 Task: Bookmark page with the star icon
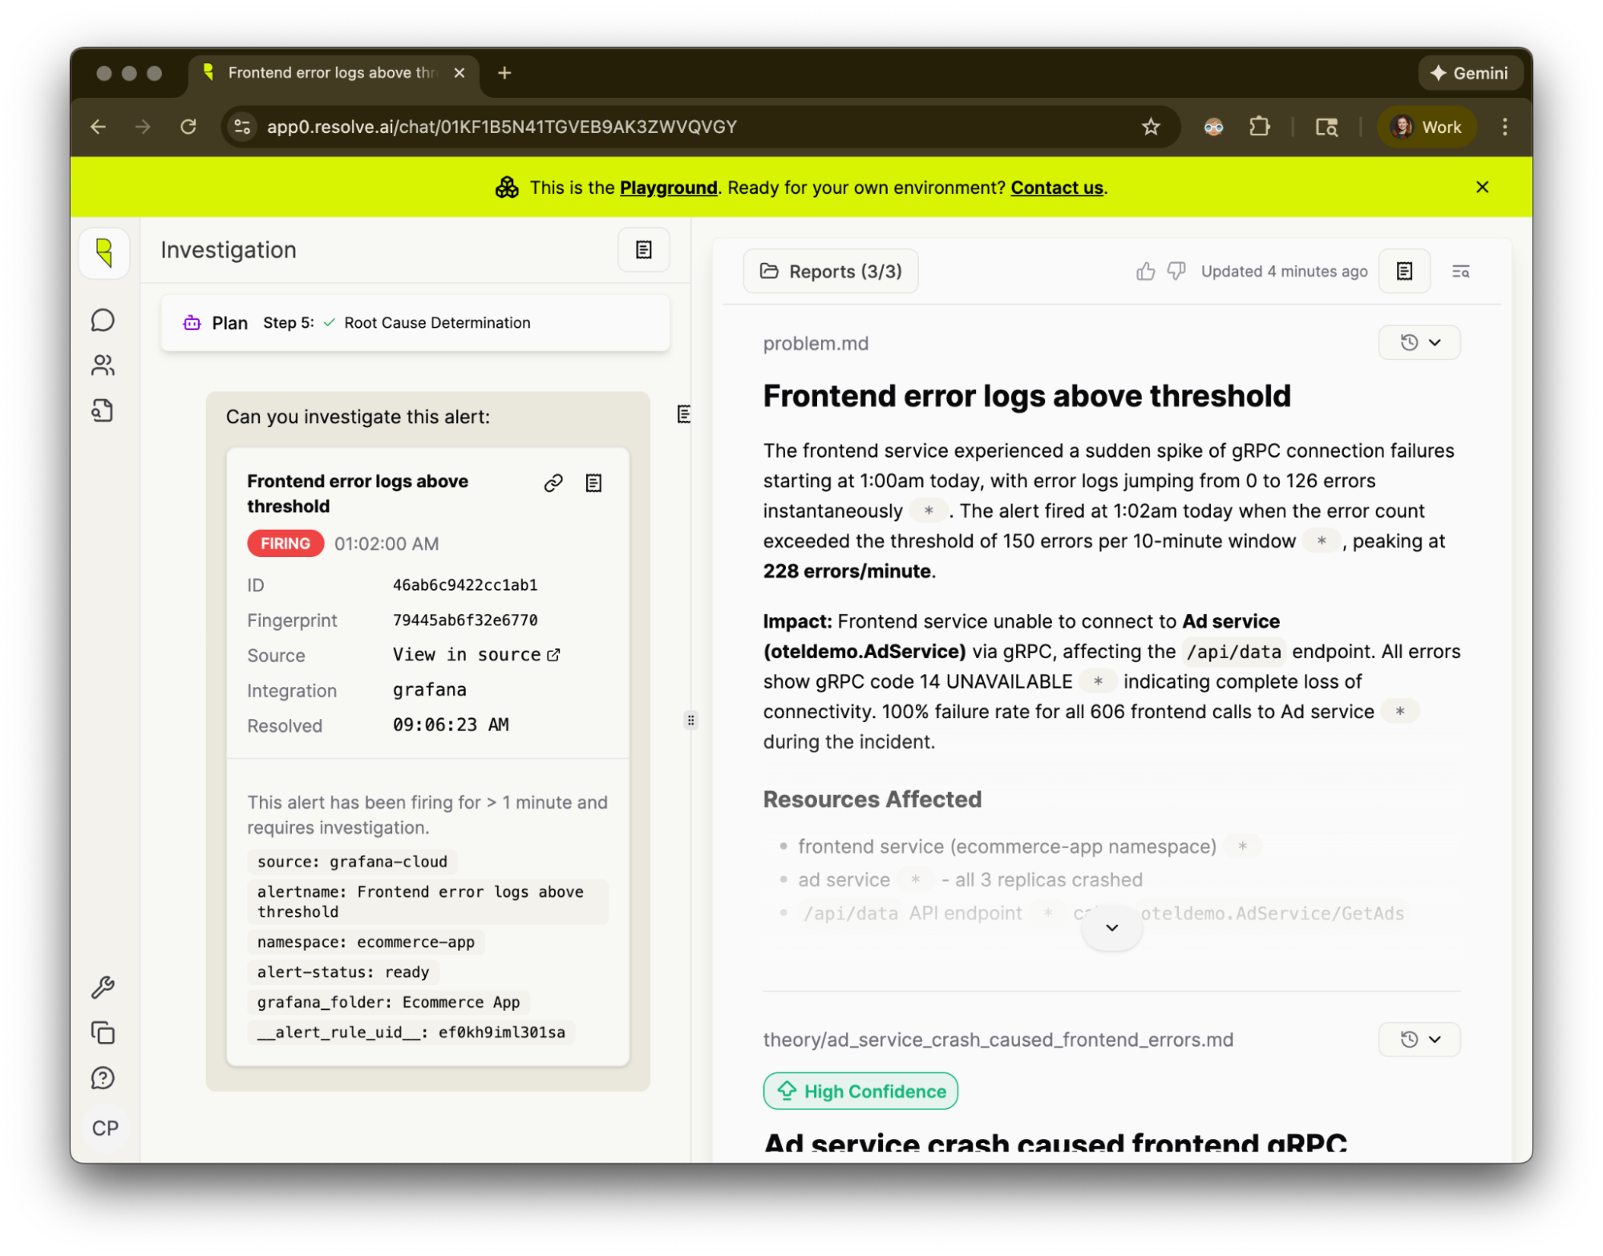point(1151,127)
